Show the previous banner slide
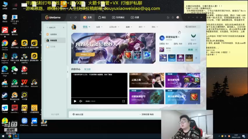This screenshot has height=139, width=248. coord(73,48)
